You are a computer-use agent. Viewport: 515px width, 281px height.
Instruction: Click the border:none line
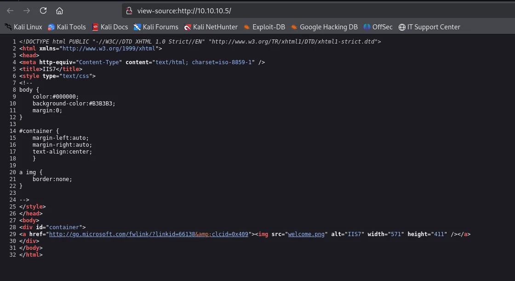click(x=52, y=179)
